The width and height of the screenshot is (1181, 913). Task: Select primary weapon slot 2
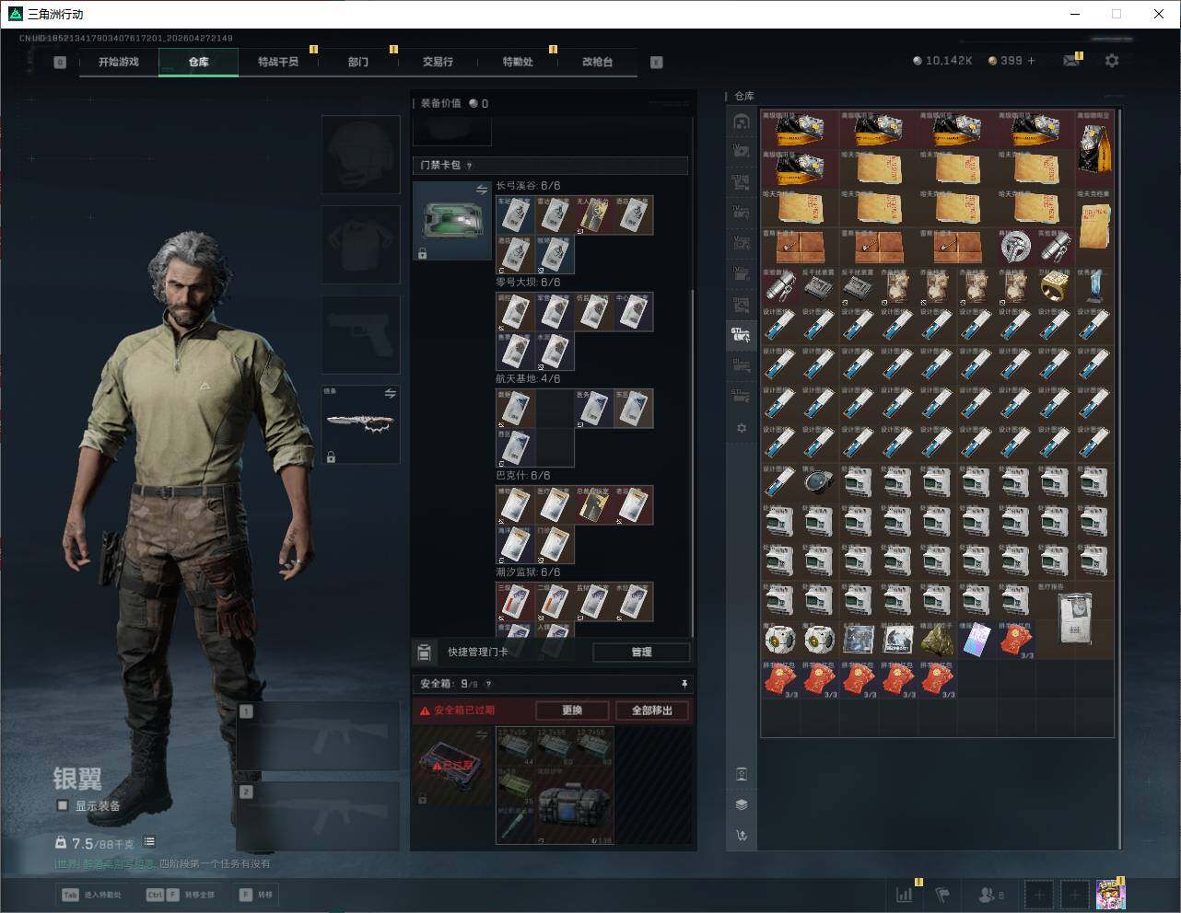click(x=318, y=816)
